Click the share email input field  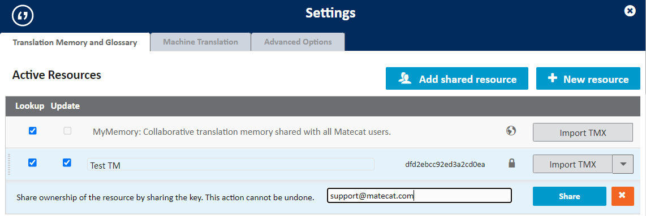pyautogui.click(x=419, y=196)
